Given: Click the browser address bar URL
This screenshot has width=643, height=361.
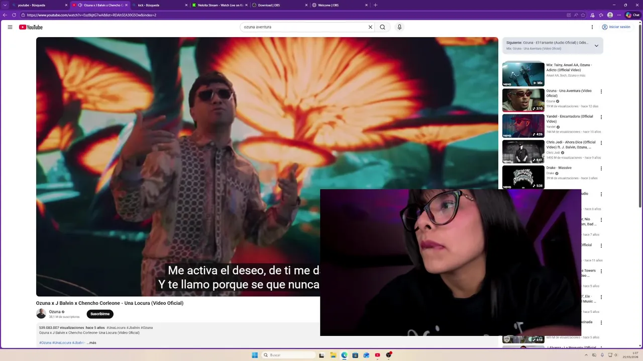Looking at the screenshot, I should [x=91, y=15].
